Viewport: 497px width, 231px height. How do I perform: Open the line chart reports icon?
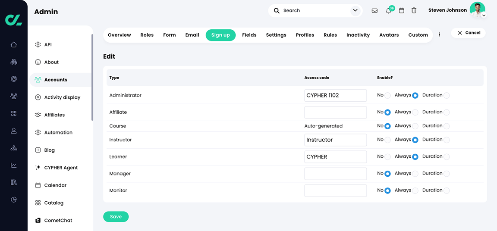click(x=14, y=165)
